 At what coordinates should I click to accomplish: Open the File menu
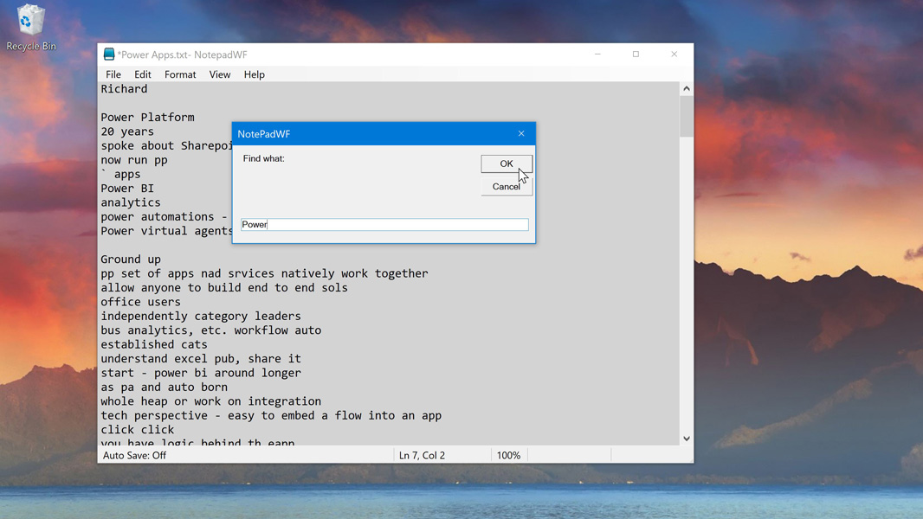[113, 74]
